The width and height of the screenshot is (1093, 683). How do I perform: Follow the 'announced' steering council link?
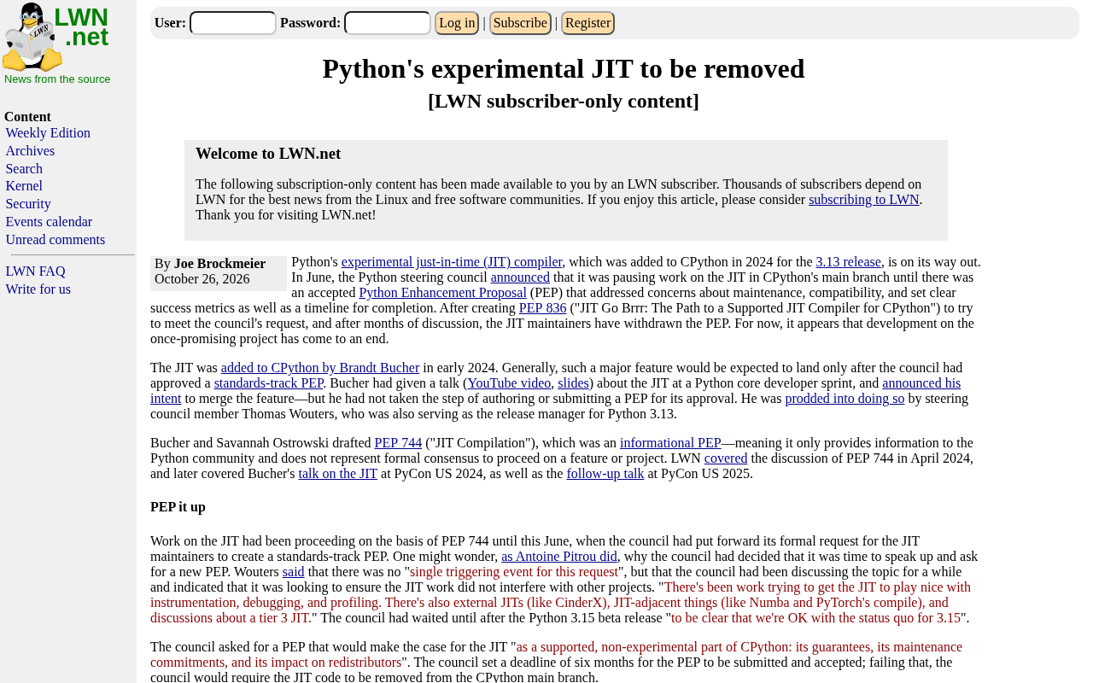click(520, 277)
